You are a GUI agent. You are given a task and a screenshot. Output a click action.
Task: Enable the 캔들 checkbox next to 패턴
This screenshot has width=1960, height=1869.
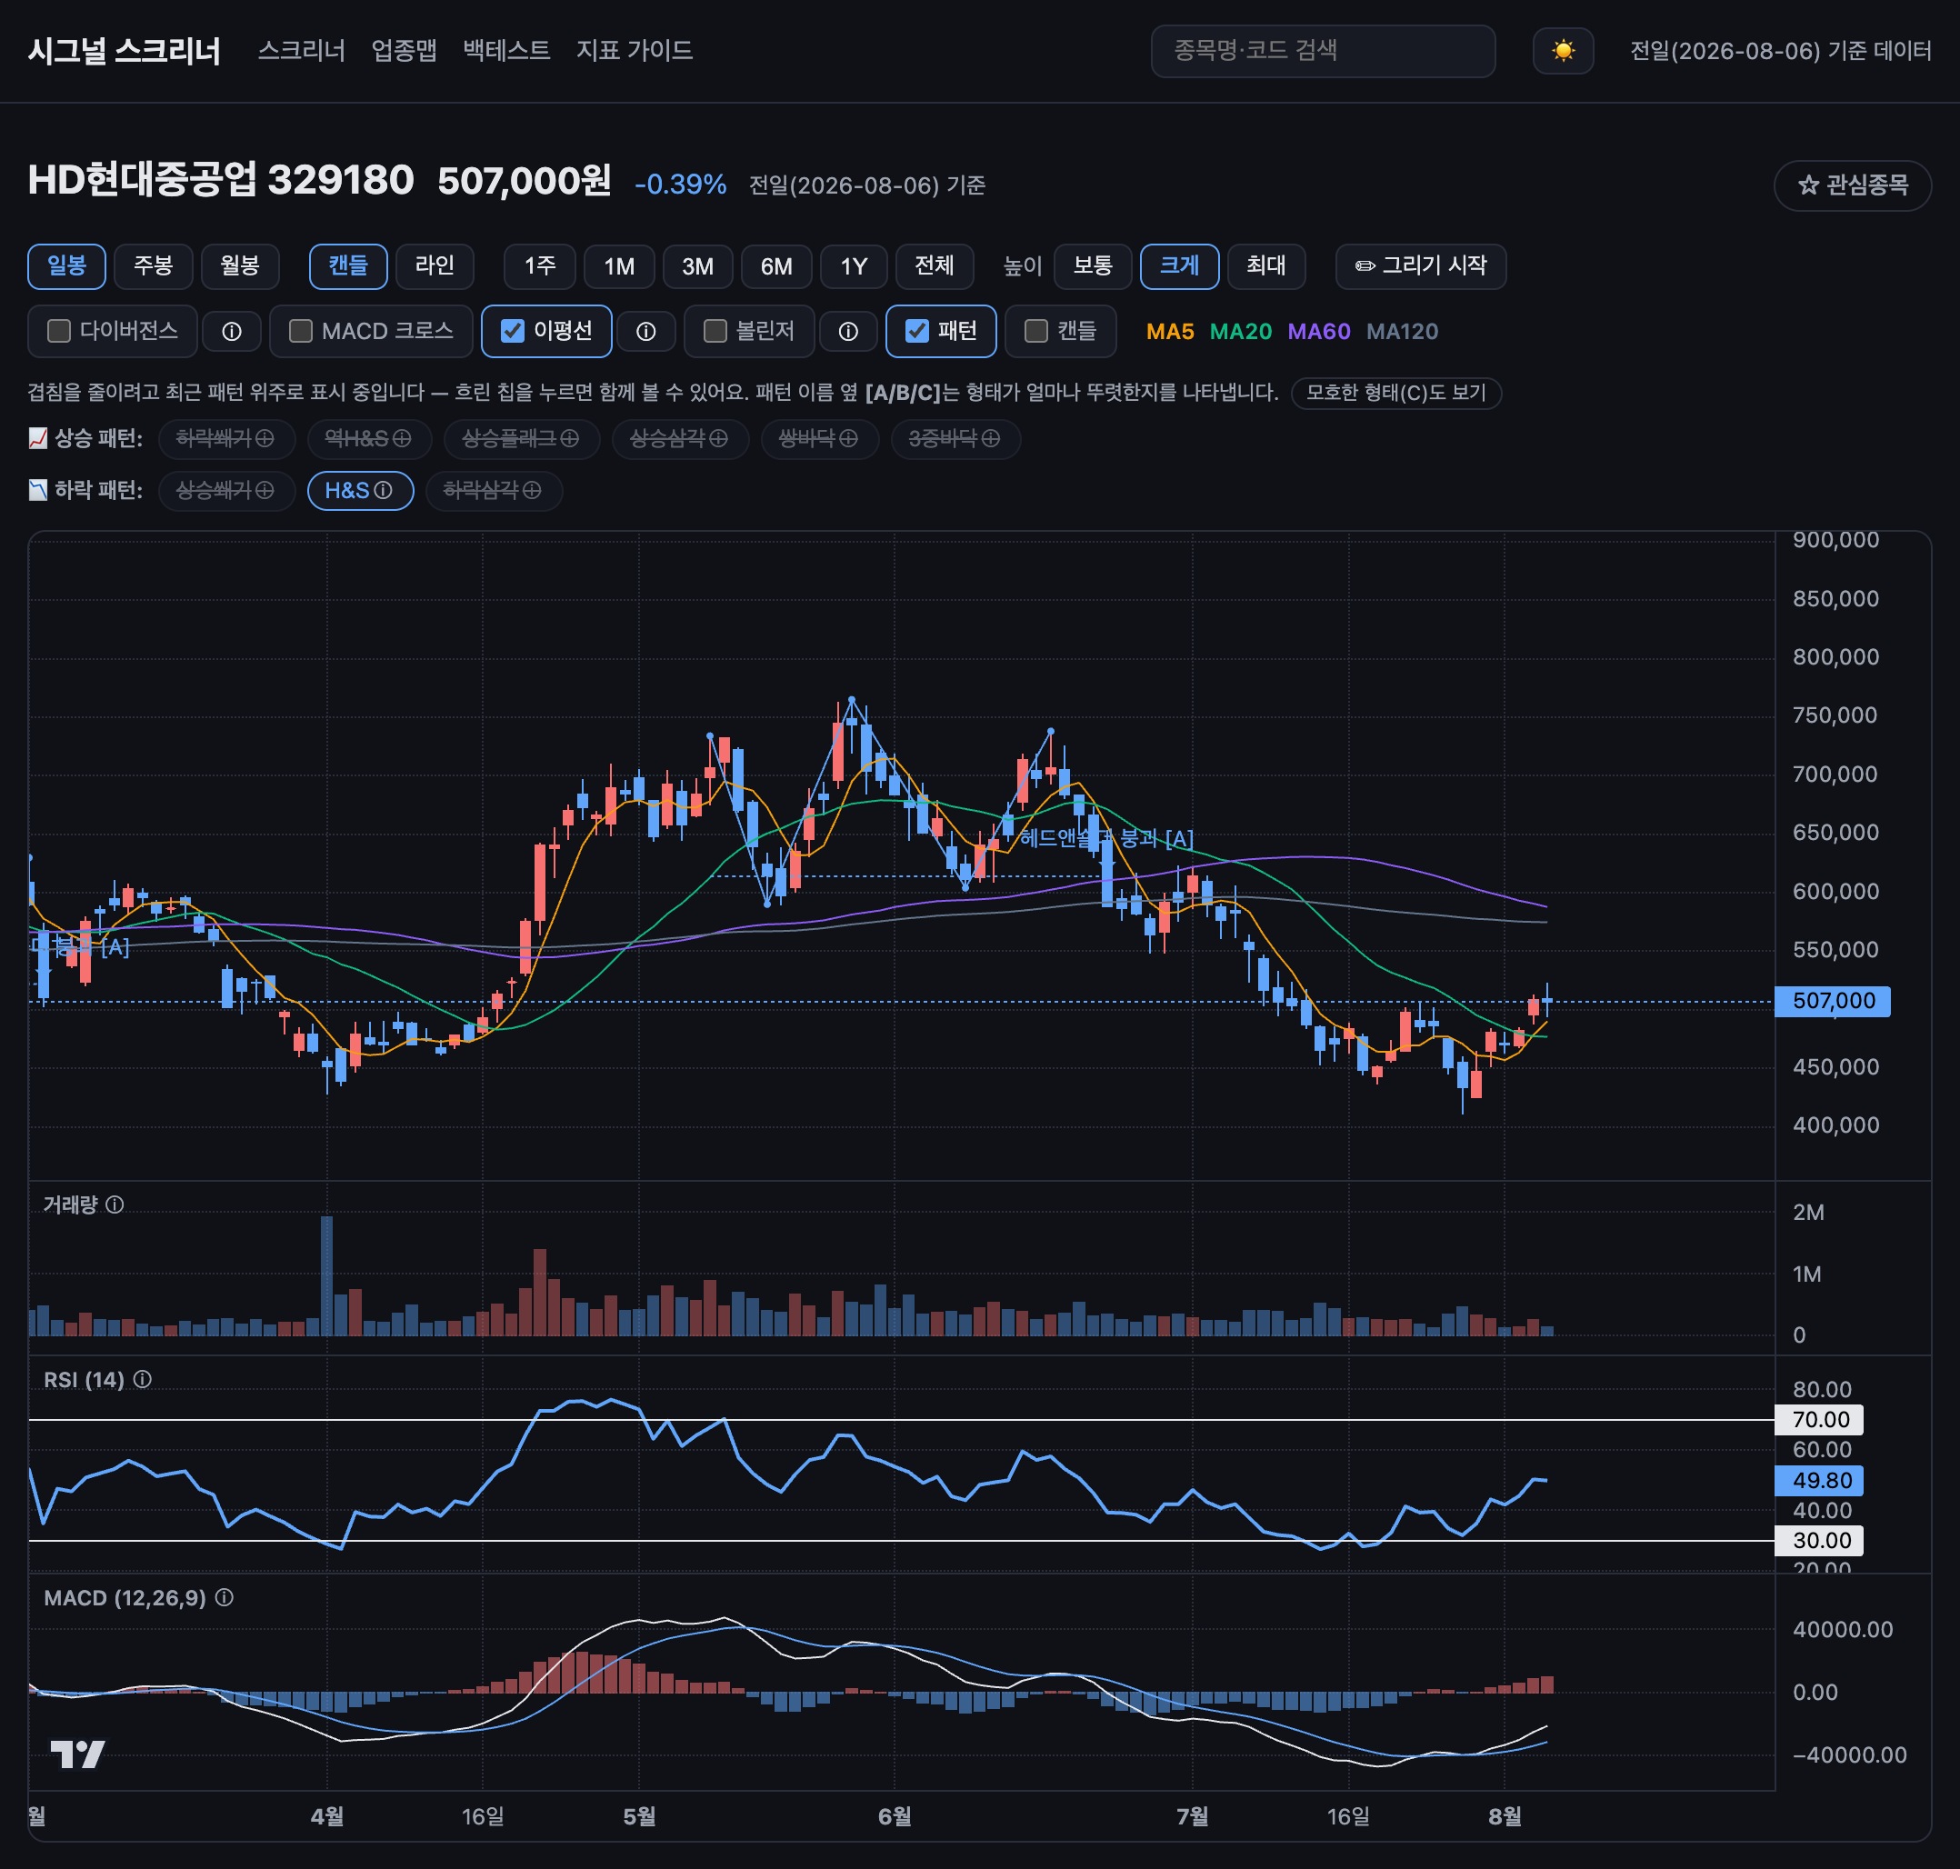pyautogui.click(x=1036, y=331)
